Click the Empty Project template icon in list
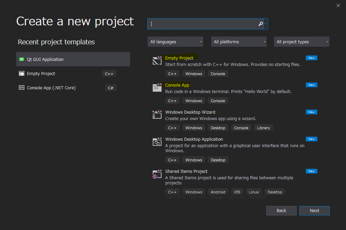Screen dimensions: 346x230 click(157, 60)
